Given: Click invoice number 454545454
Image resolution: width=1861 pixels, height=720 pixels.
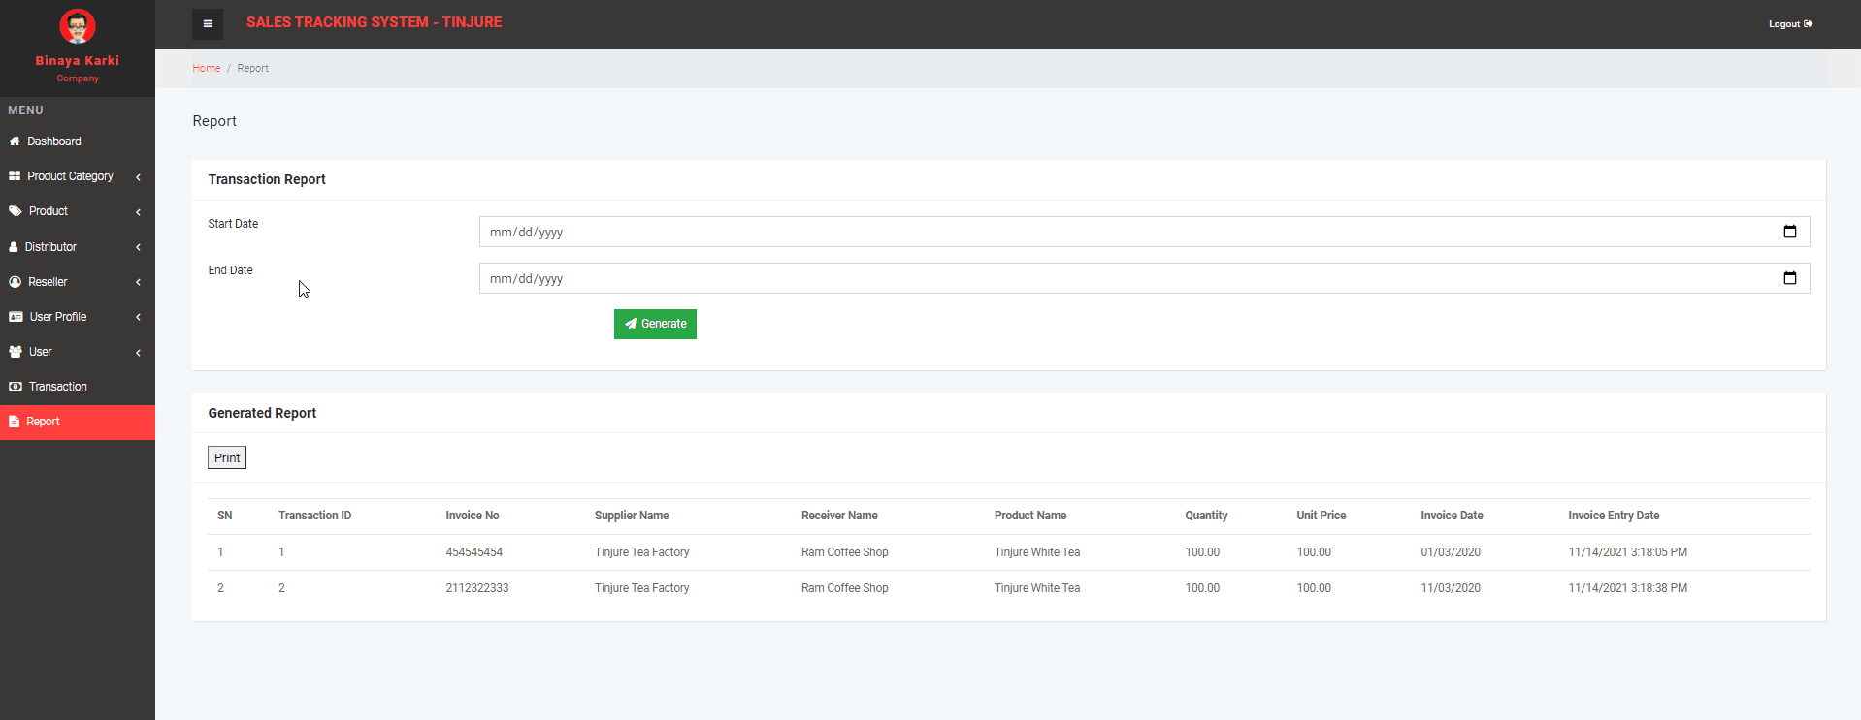Looking at the screenshot, I should click(474, 552).
